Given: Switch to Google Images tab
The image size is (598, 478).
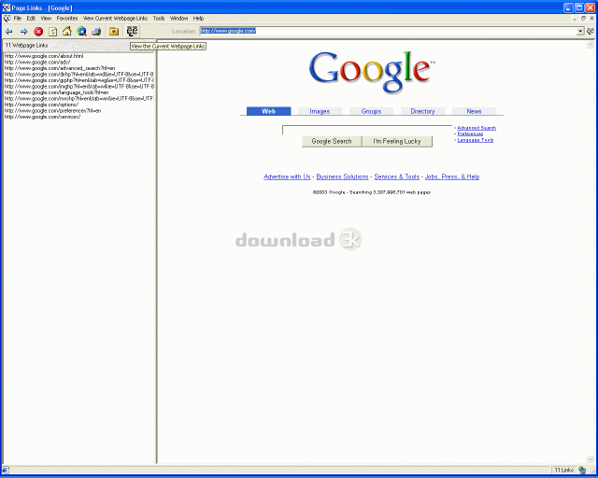Looking at the screenshot, I should point(320,111).
